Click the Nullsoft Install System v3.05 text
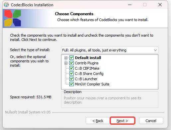This screenshot has height=130, width=171. coord(28,112)
